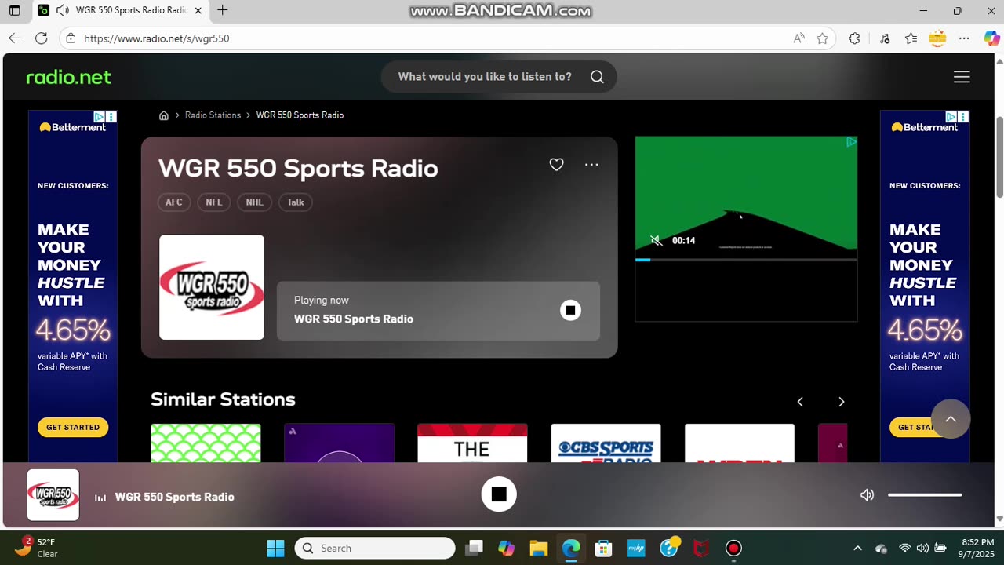Open File Explorer from taskbar
This screenshot has width=1004, height=565.
[538, 548]
